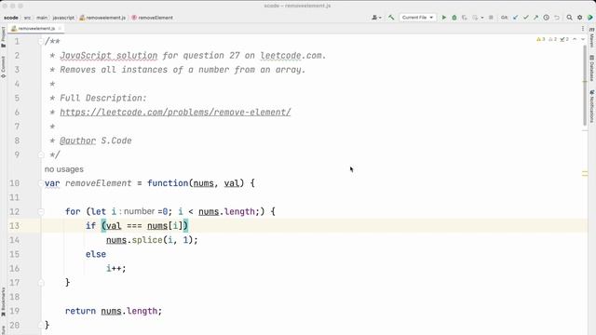Close the removeelement.js editor tab
The height and width of the screenshot is (335, 596).
pos(60,29)
